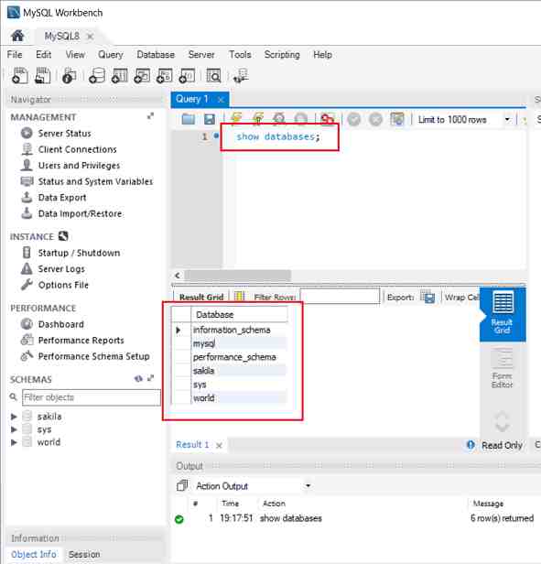
Task: Open the Query menu
Action: click(111, 55)
